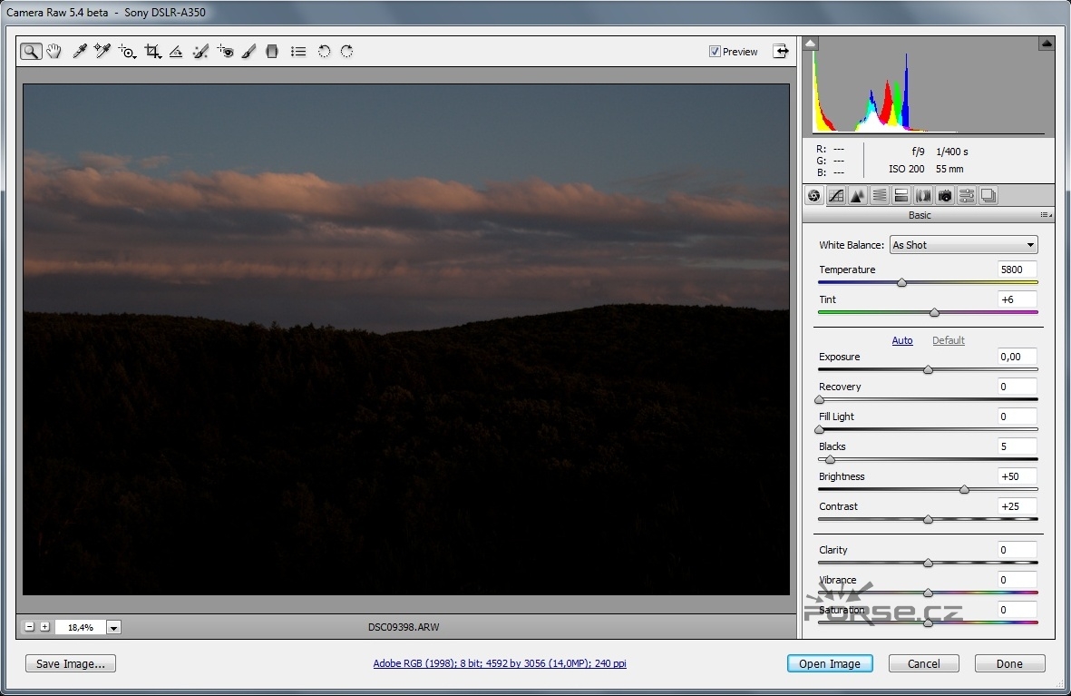Click the Recovery value field

pyautogui.click(x=1017, y=387)
